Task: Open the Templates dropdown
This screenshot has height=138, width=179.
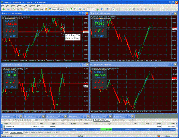Action: click(x=107, y=9)
